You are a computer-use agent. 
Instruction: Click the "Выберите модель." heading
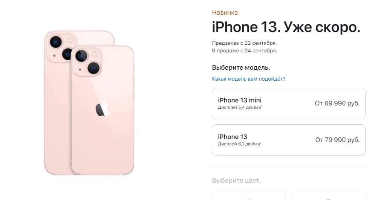[x=241, y=67]
